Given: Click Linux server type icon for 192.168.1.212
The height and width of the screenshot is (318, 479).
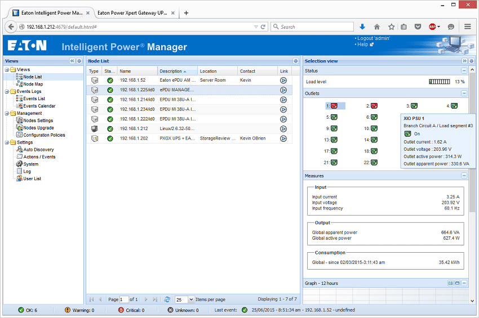Looking at the screenshot, I should click(x=95, y=129).
